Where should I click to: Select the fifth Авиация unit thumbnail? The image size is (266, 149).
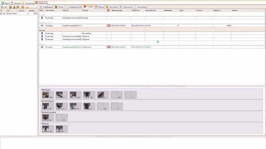coord(101,95)
